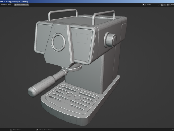174x131 pixels.
Task: Click the circular gauge on the front panel
Action: coord(58,42)
